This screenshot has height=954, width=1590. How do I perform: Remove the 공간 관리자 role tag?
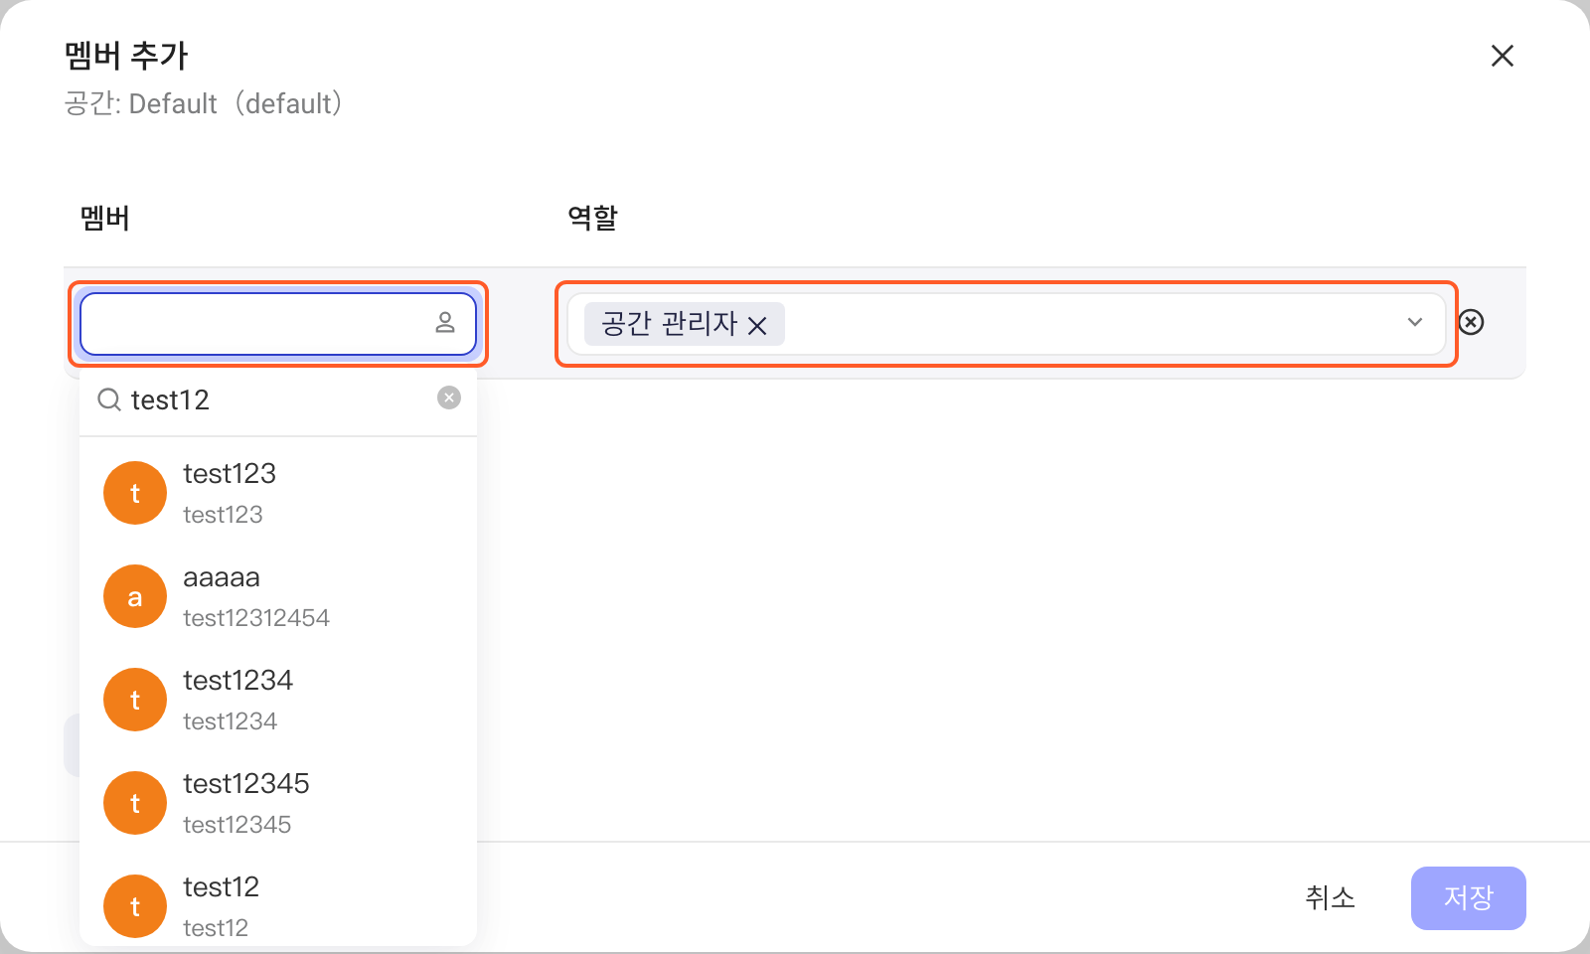click(x=757, y=325)
